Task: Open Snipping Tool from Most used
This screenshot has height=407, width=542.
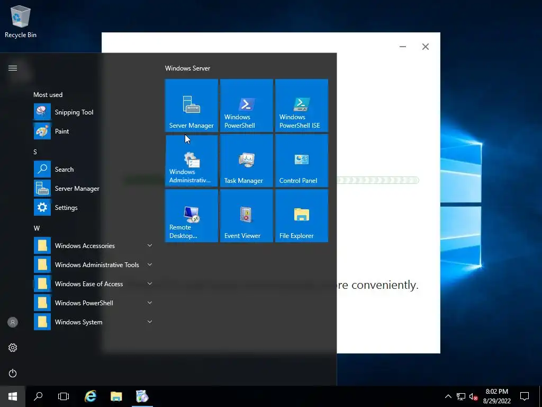Action: tap(93, 112)
